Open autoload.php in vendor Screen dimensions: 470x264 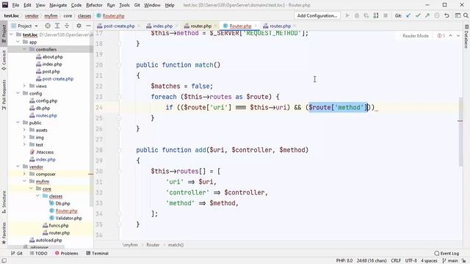[x=49, y=240]
